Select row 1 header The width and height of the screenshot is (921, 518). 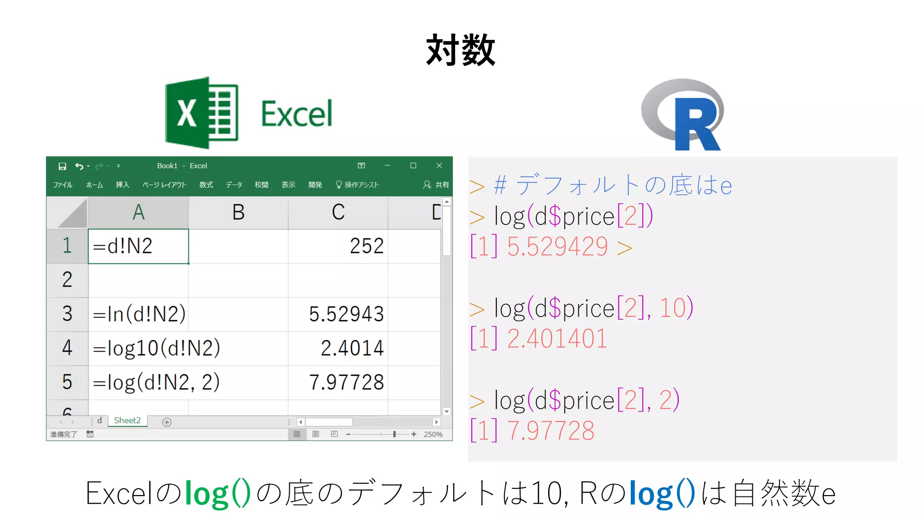67,246
